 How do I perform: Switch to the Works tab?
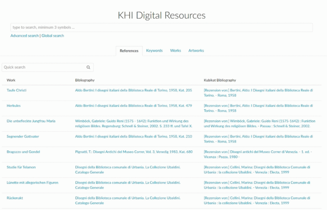[176, 51]
